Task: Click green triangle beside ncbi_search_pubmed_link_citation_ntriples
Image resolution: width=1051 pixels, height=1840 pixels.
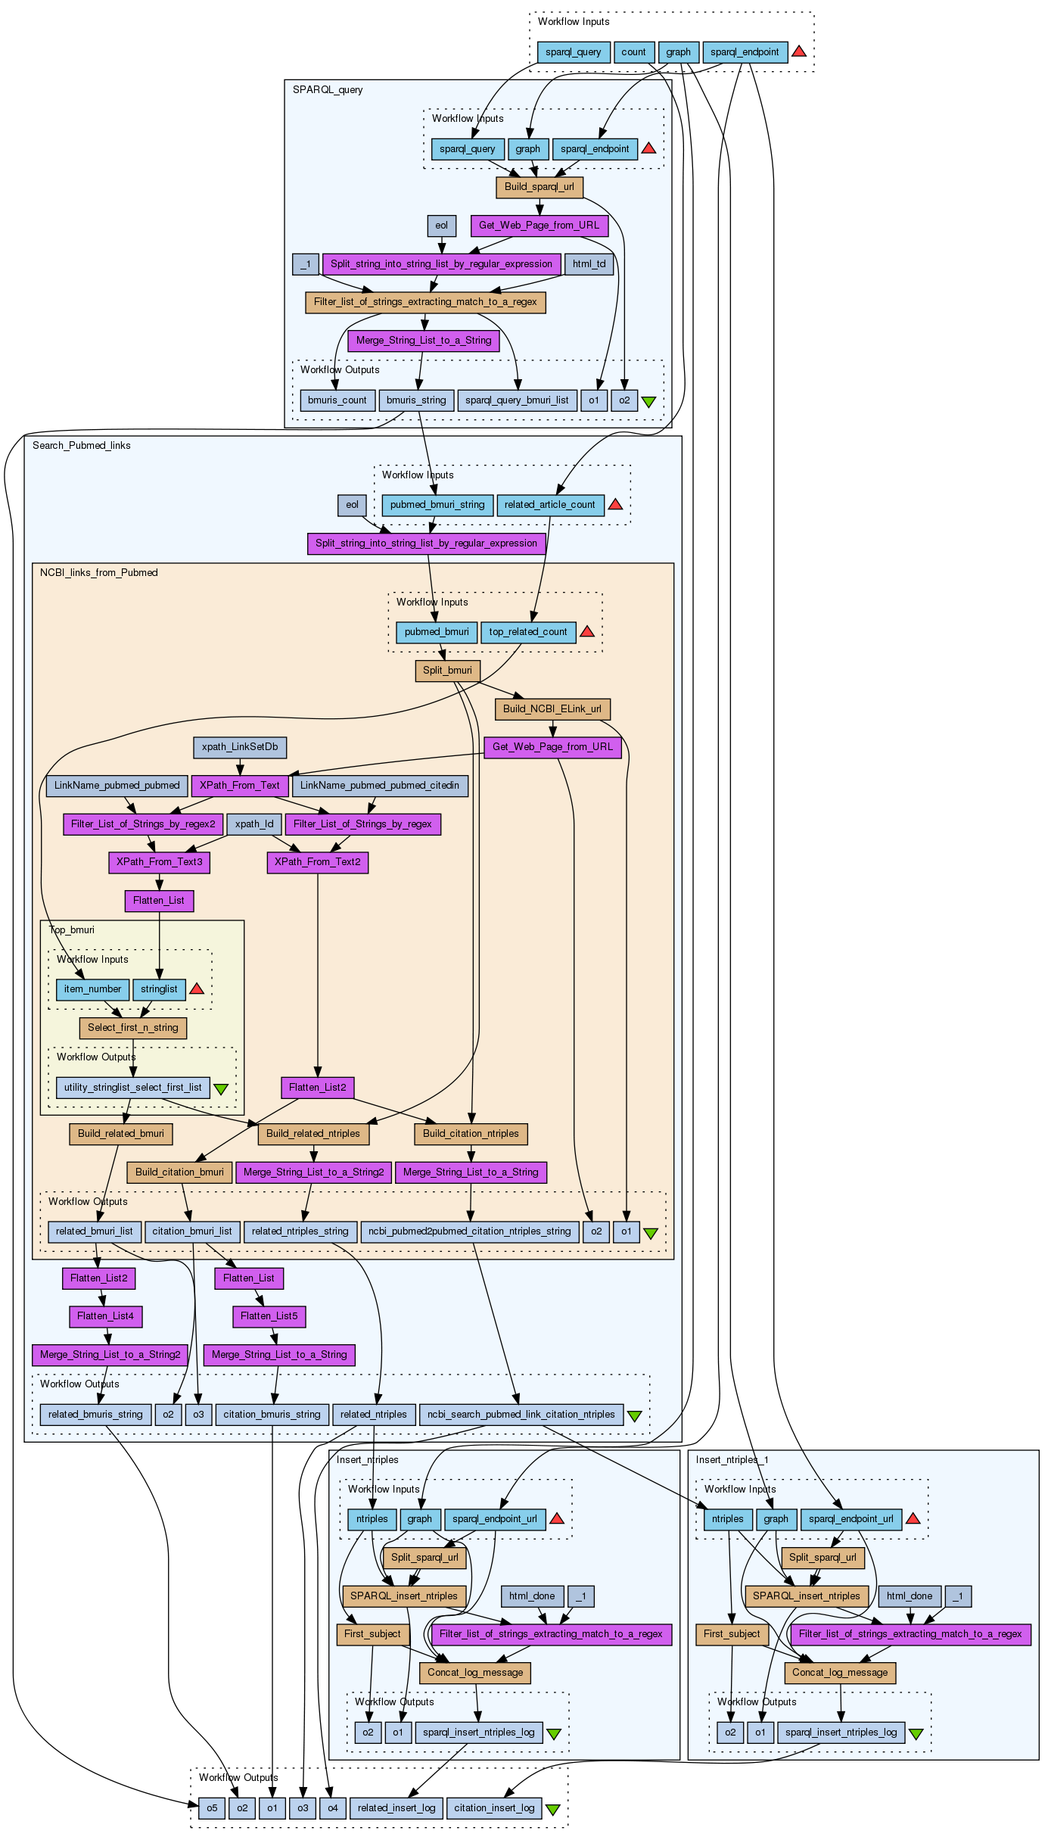Action: click(x=635, y=1415)
